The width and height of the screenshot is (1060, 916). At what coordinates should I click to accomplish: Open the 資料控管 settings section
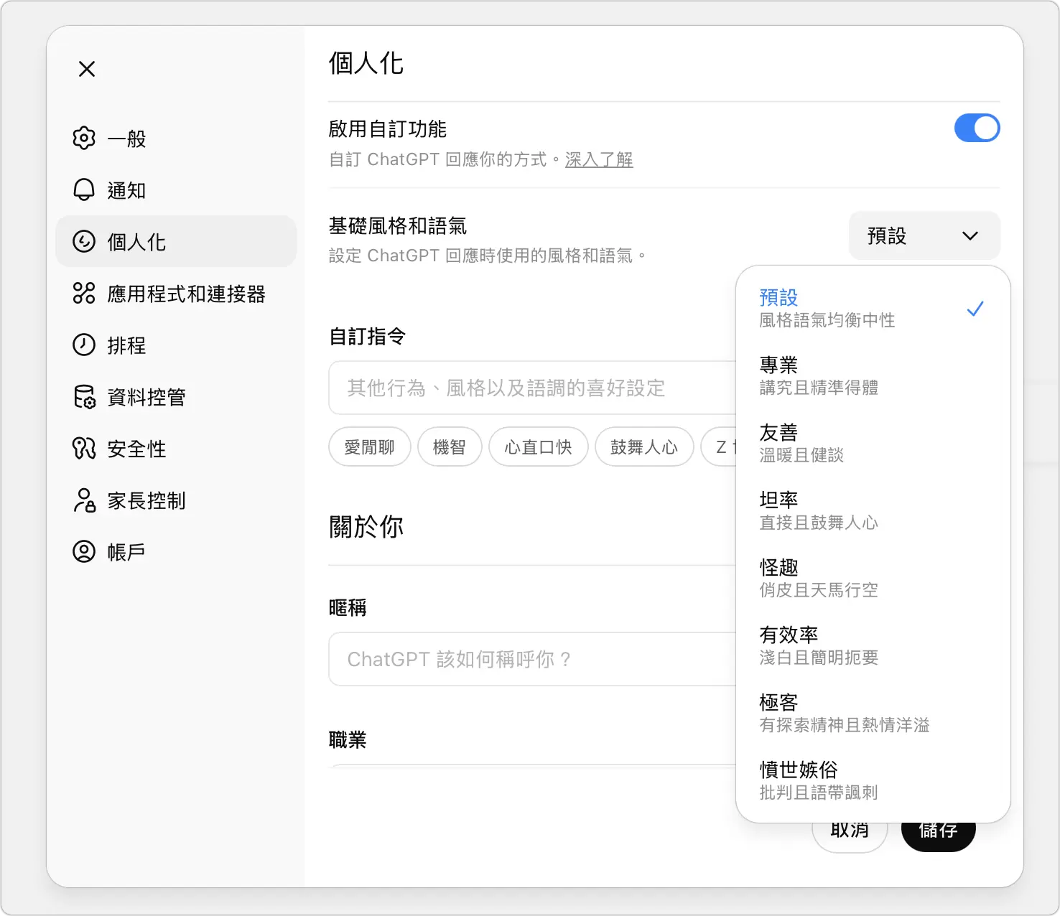pos(176,396)
